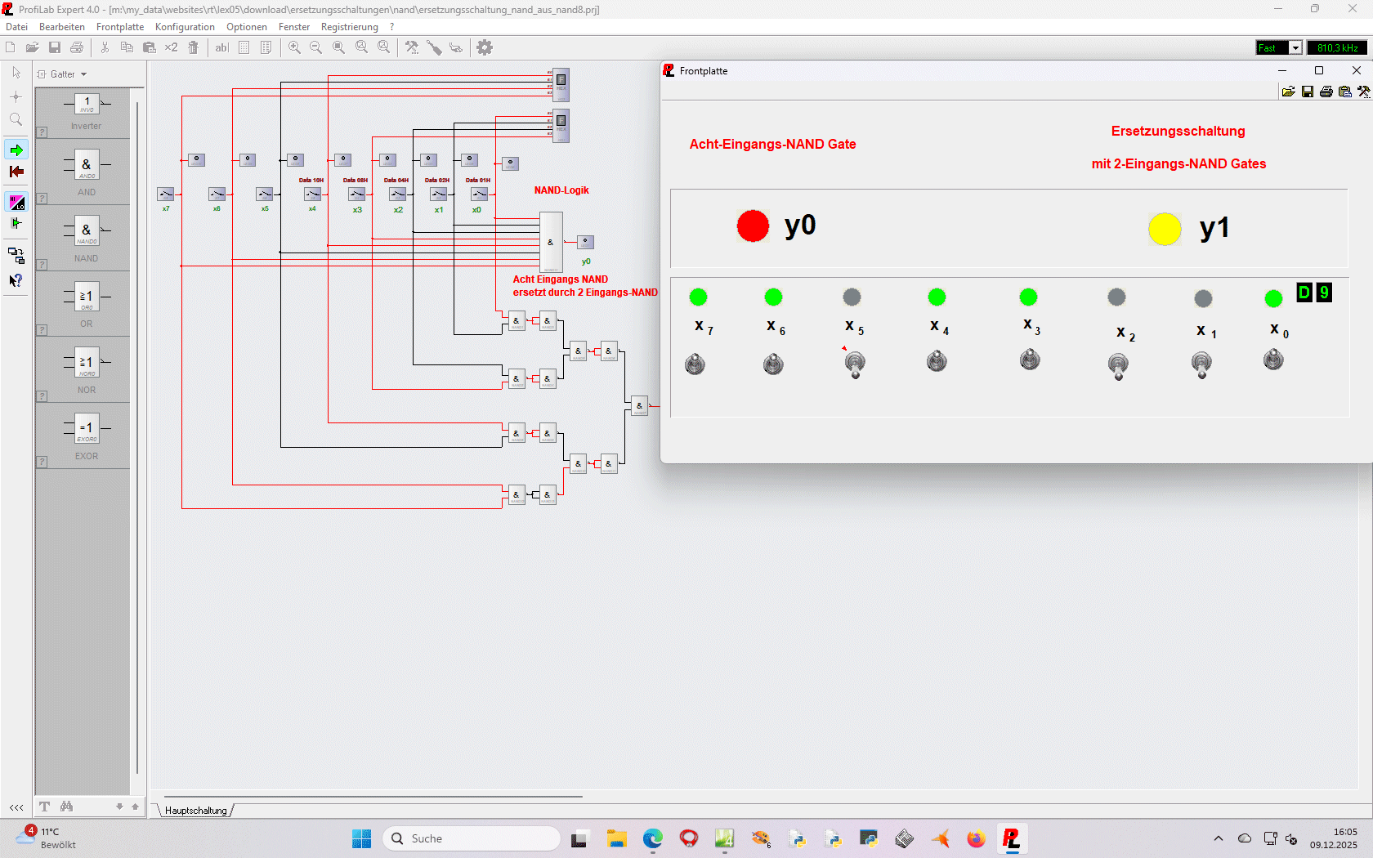Screen dimensions: 1373x858
Task: Click the zoom in magnifier icon
Action: [x=294, y=47]
